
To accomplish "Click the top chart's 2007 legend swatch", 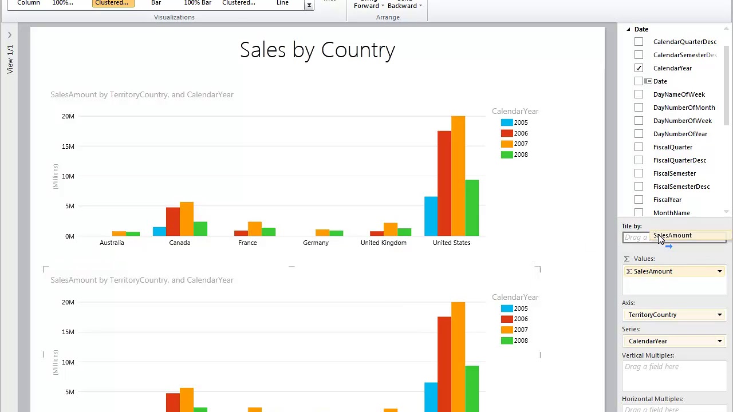I will [x=506, y=144].
